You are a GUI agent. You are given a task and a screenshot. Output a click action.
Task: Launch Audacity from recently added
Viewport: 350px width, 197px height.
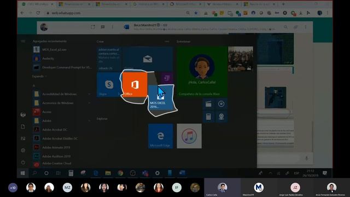coord(62,59)
